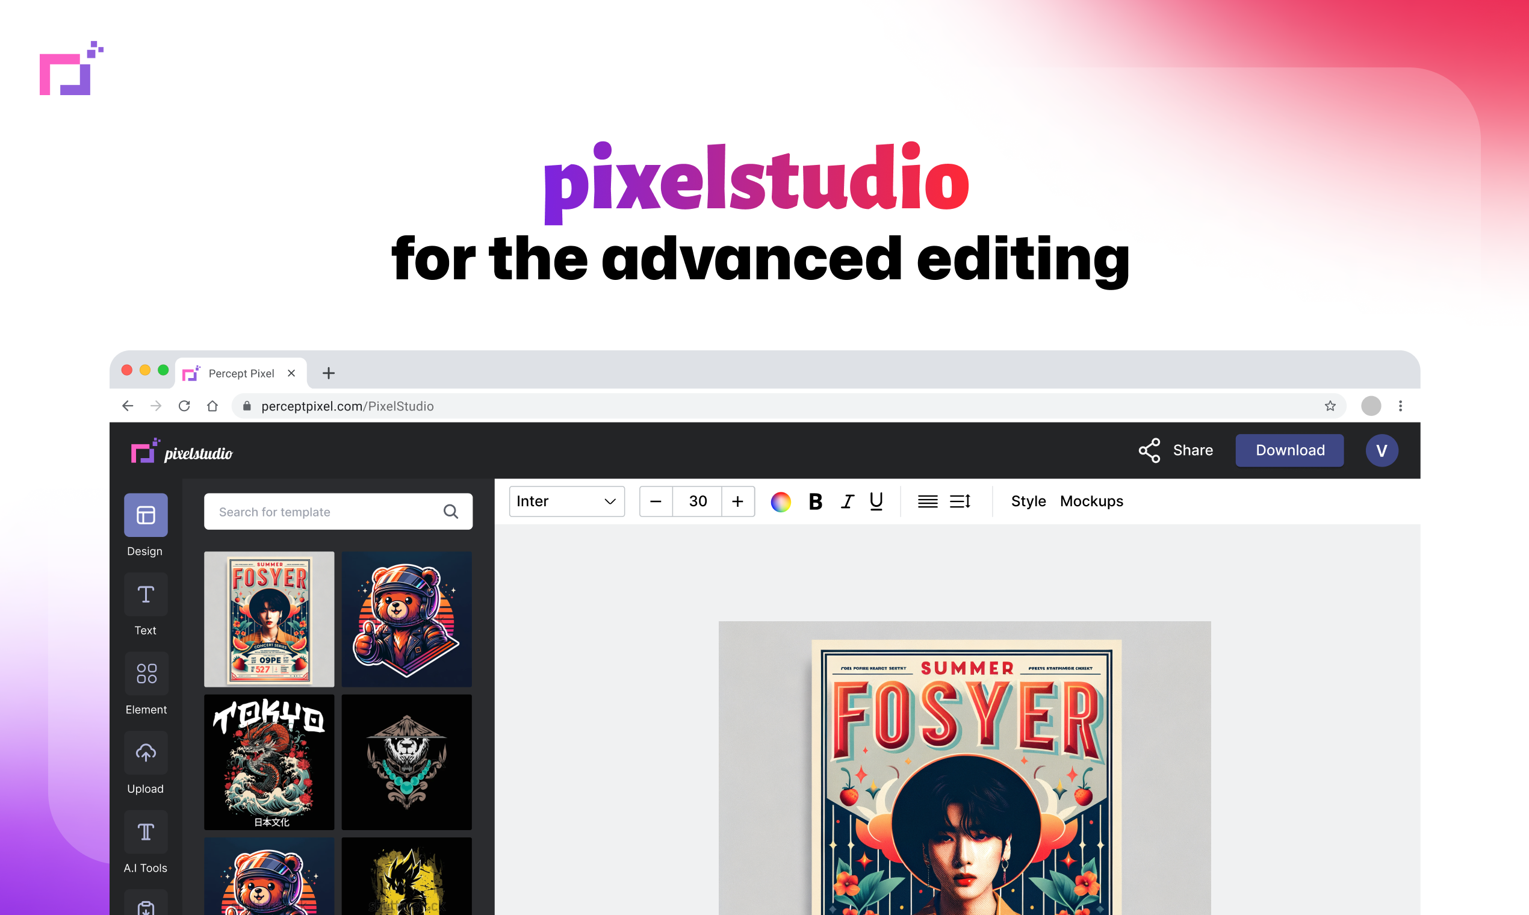Click the Share icon in header
The image size is (1529, 915).
coord(1149,450)
